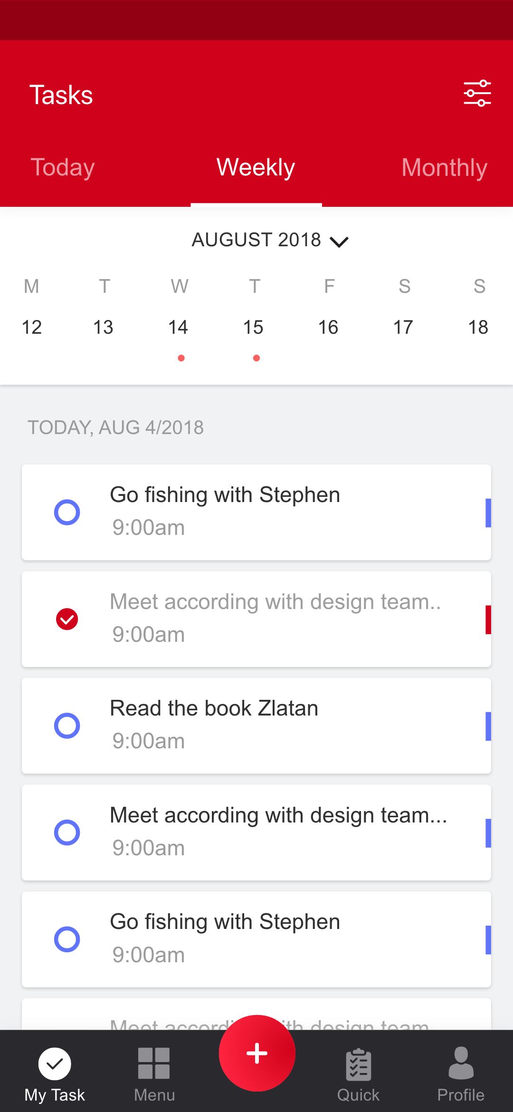Click blue tag on Read the book Zlatan
This screenshot has height=1112, width=513.
(488, 726)
